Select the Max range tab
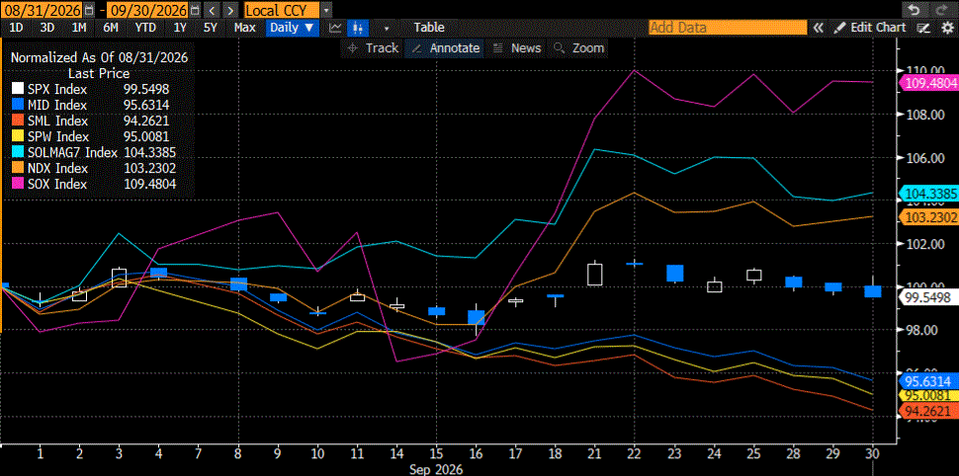Viewport: 959px width, 476px height. click(244, 28)
